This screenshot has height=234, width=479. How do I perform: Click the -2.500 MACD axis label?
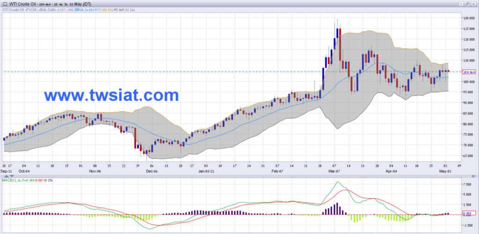468,225
